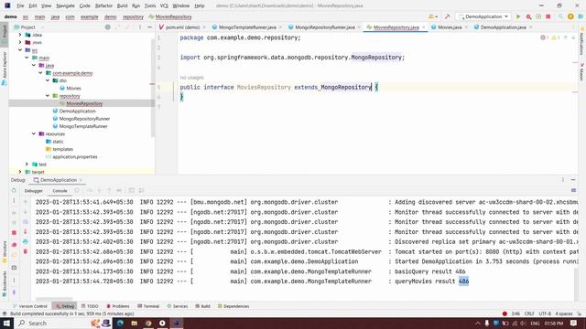Viewport: 586px width, 329px height.
Task: Open Chrome from the taskbar
Action: coord(148,323)
